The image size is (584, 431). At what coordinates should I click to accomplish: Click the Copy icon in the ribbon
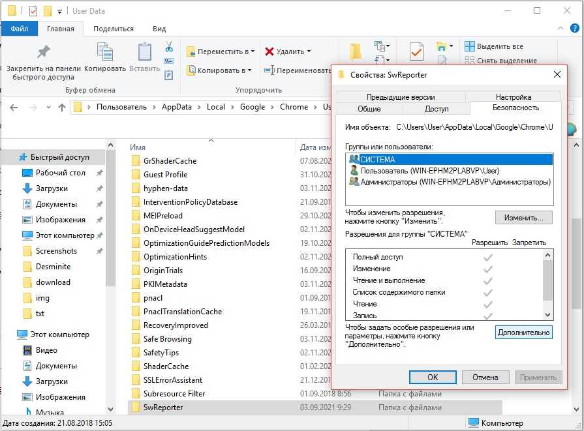point(104,53)
